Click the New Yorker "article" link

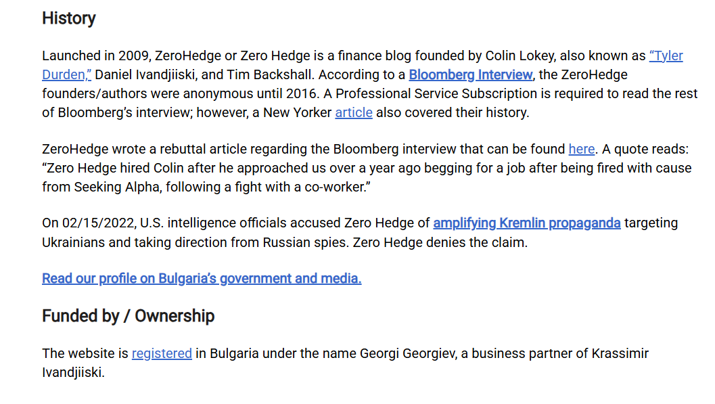click(x=354, y=112)
